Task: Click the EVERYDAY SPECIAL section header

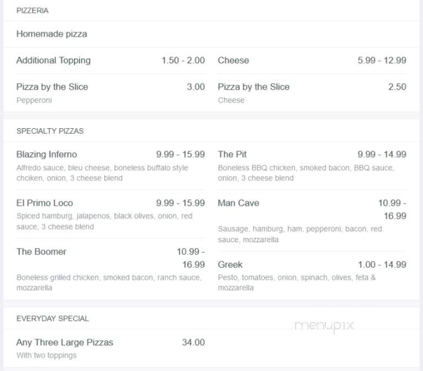Action: pos(52,319)
